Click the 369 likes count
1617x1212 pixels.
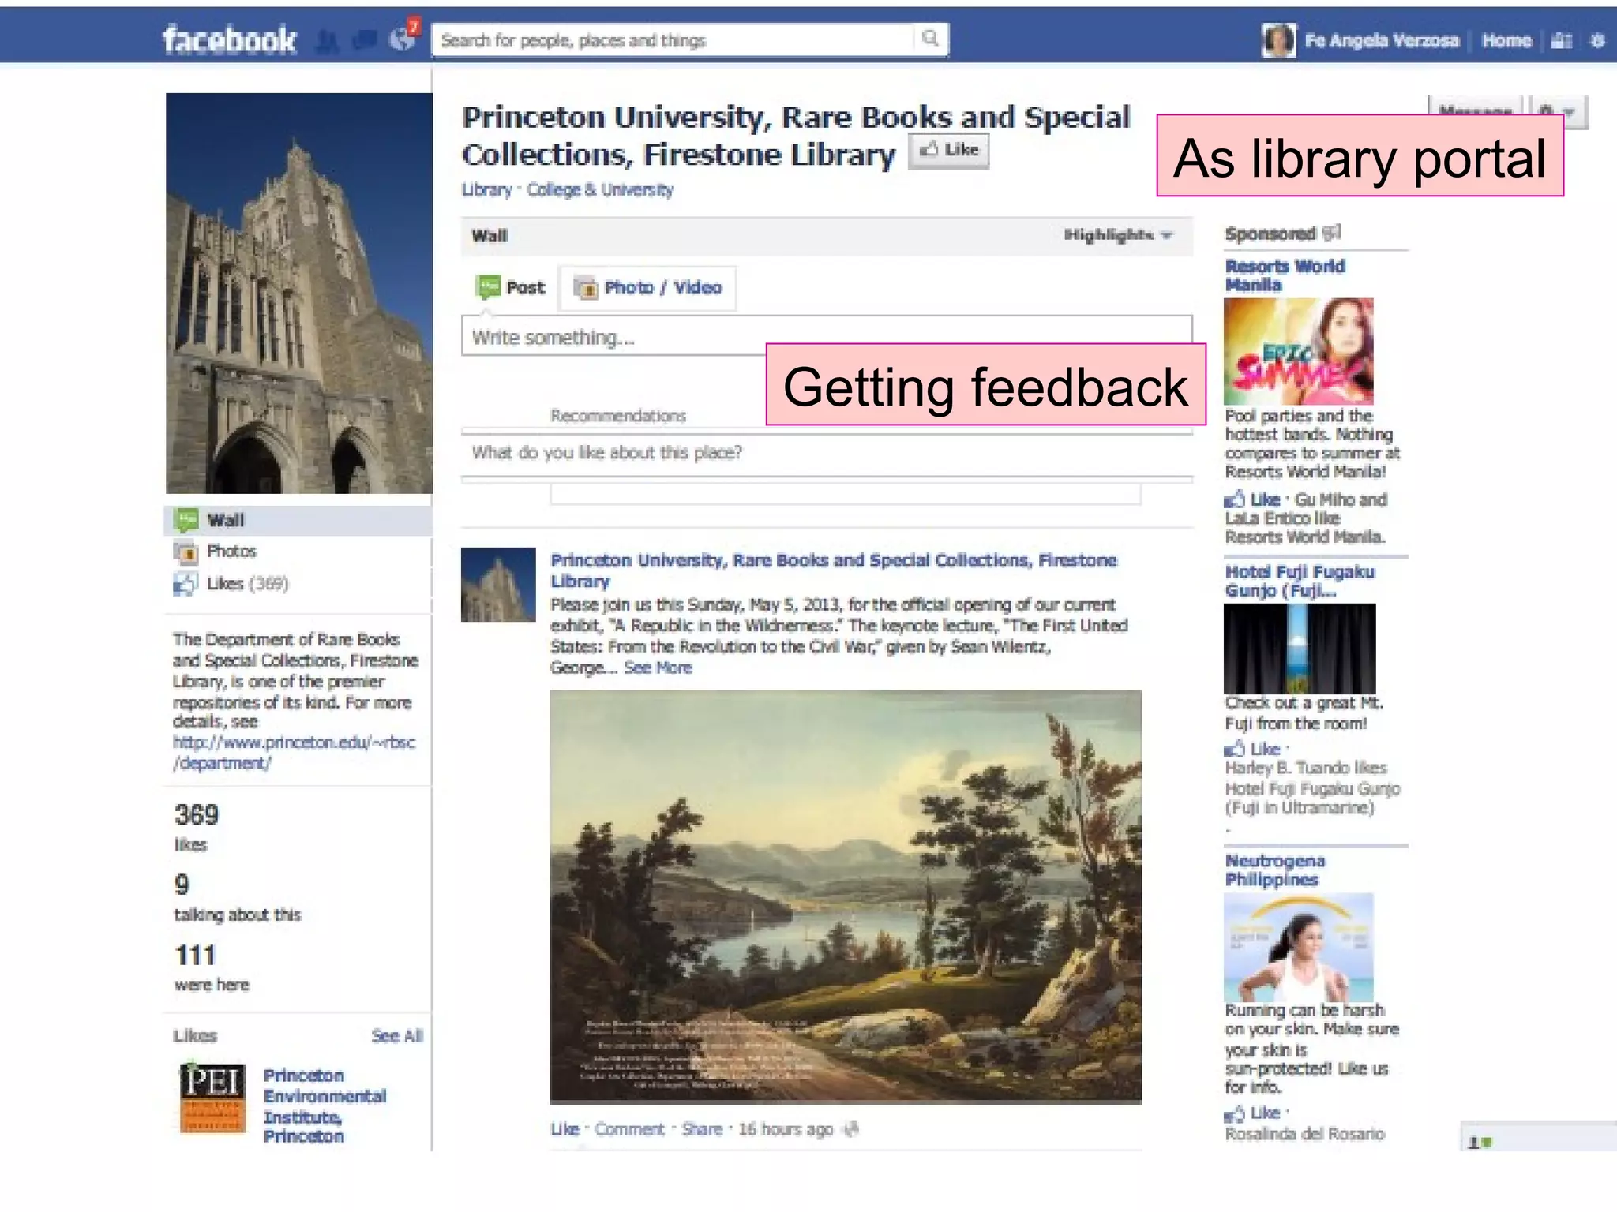[197, 826]
